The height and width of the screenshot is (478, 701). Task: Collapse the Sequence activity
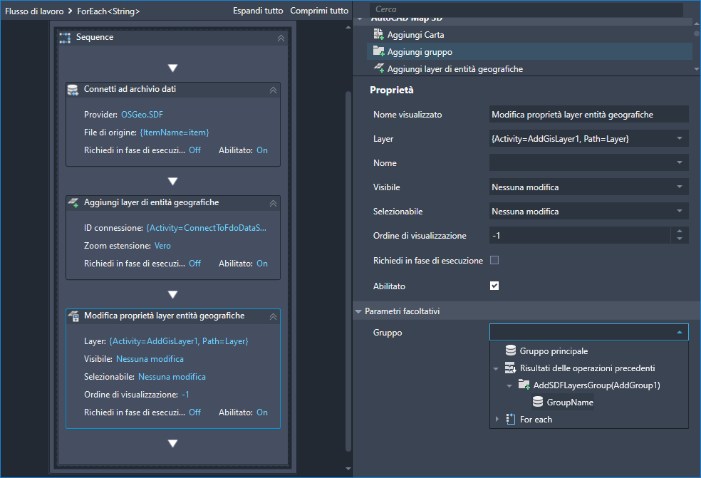pos(281,38)
